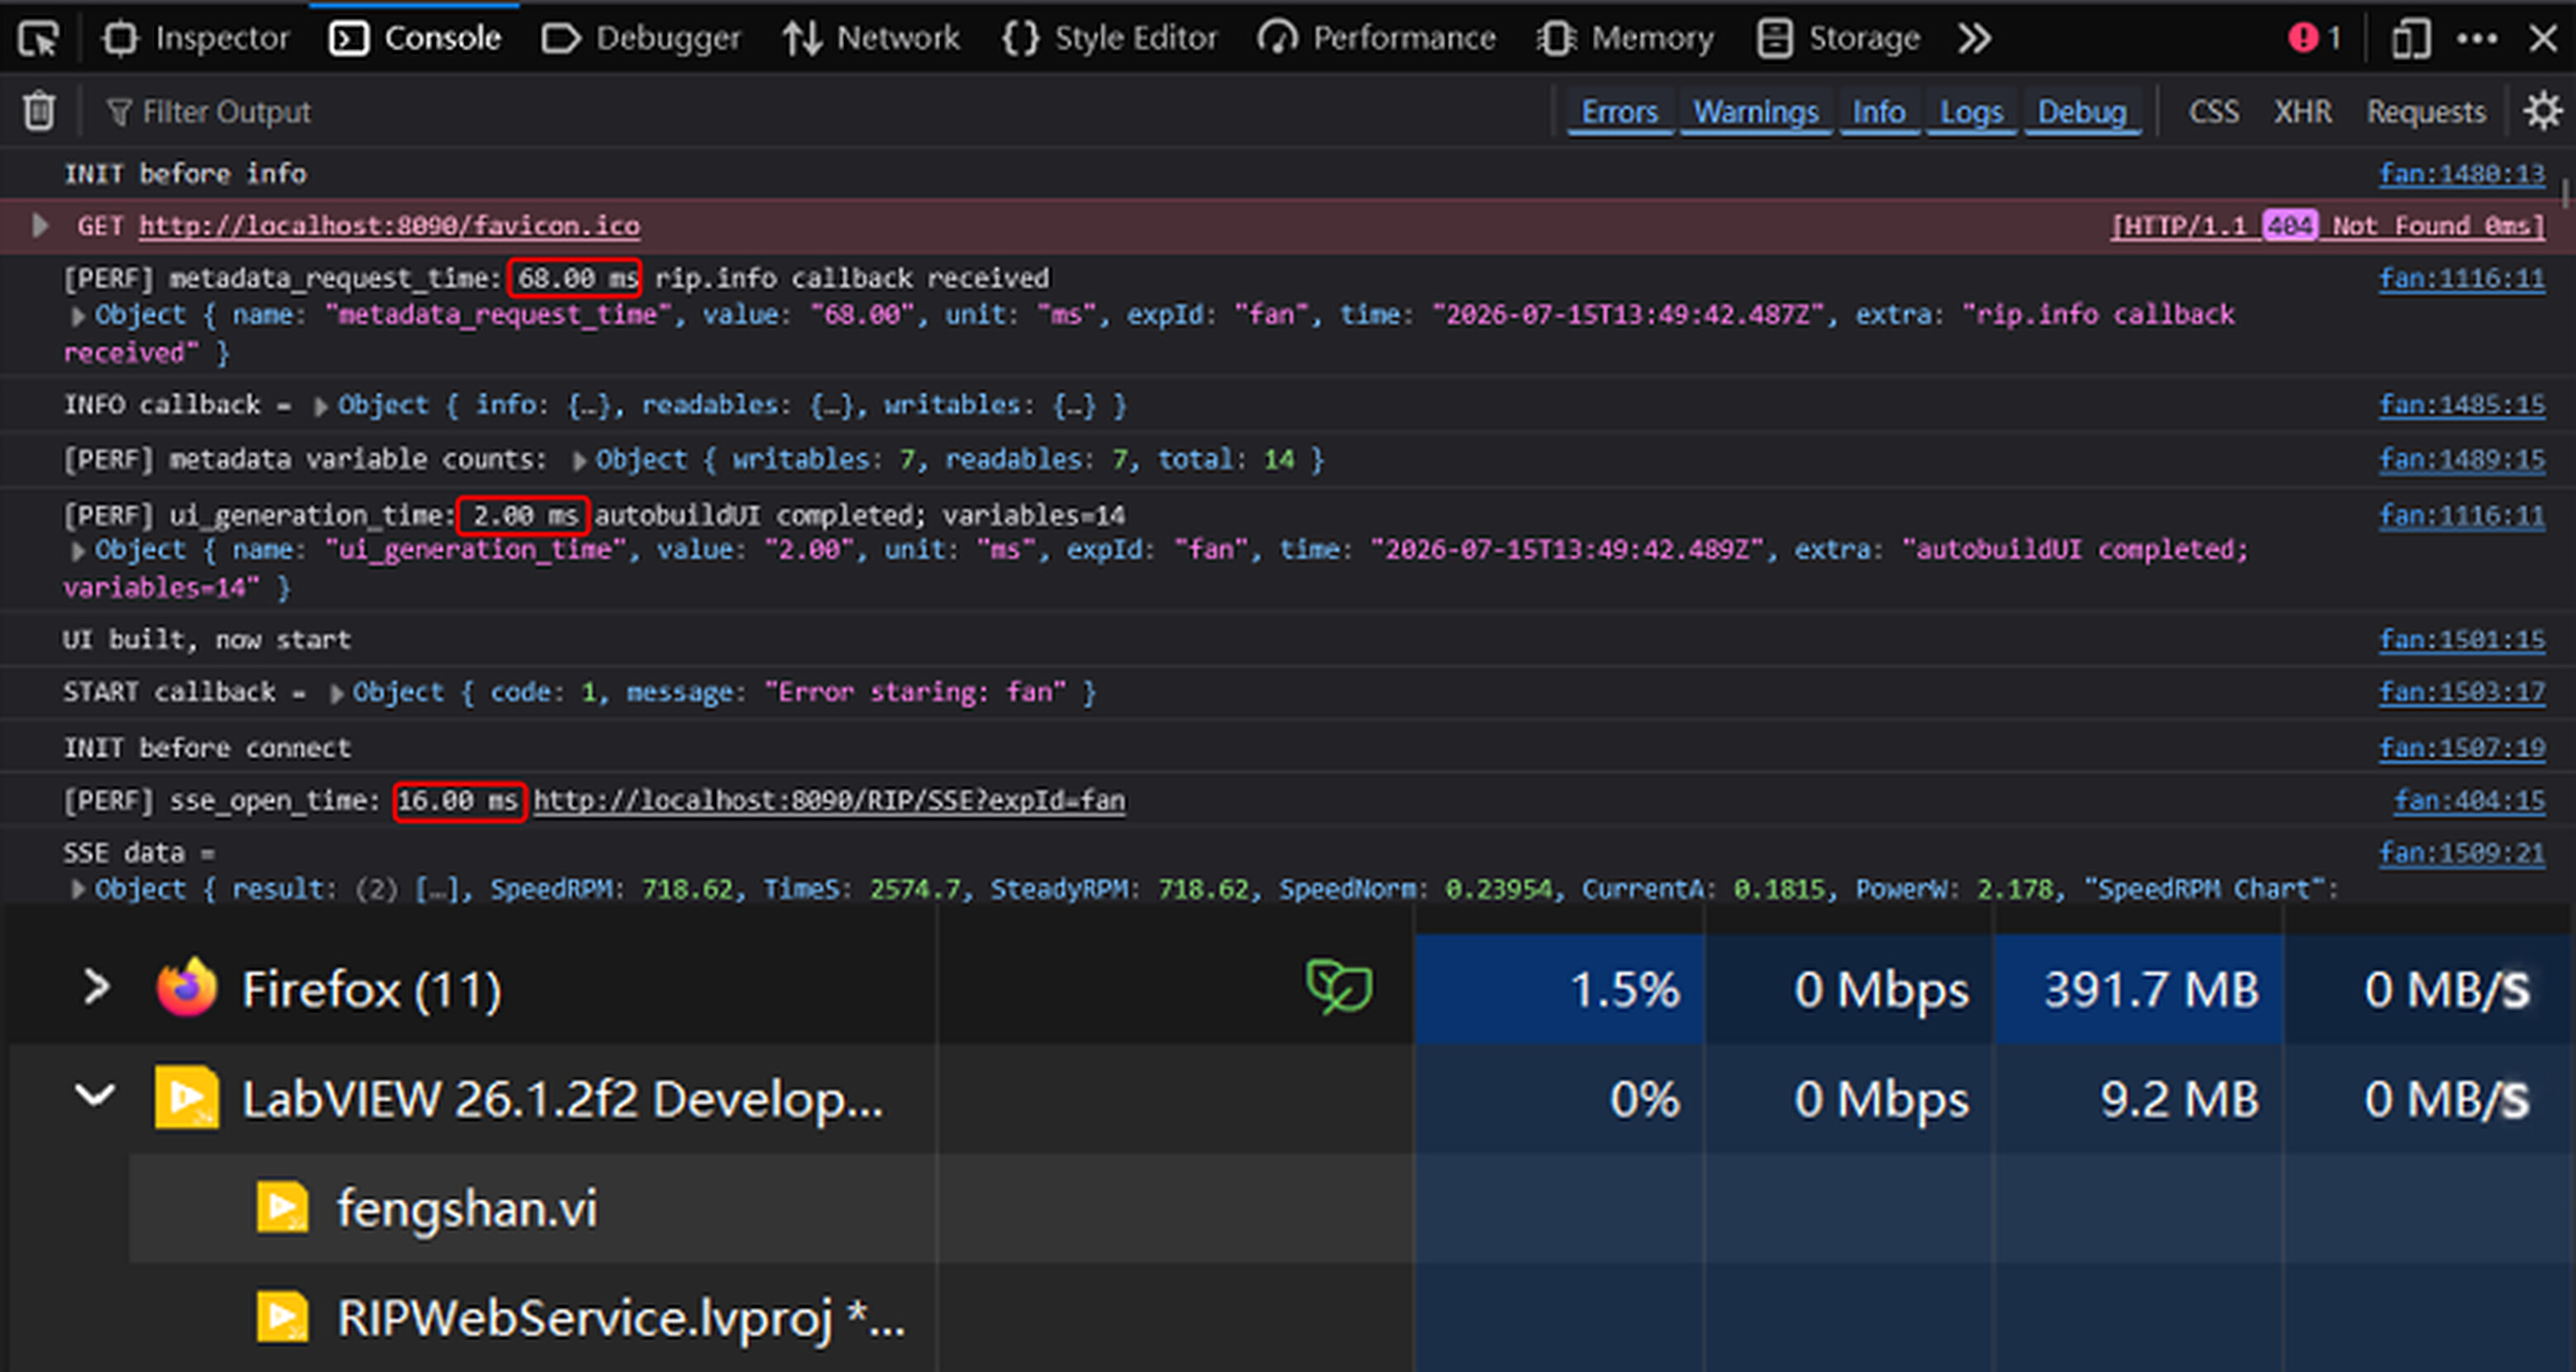
Task: Click the 'UI built, now start' log message
Action: 207,640
